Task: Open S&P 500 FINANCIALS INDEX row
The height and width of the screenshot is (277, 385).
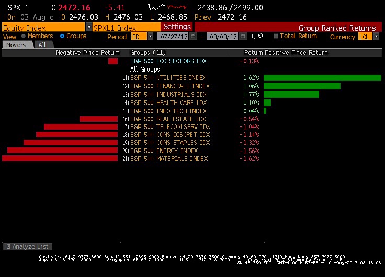Action: click(x=170, y=86)
